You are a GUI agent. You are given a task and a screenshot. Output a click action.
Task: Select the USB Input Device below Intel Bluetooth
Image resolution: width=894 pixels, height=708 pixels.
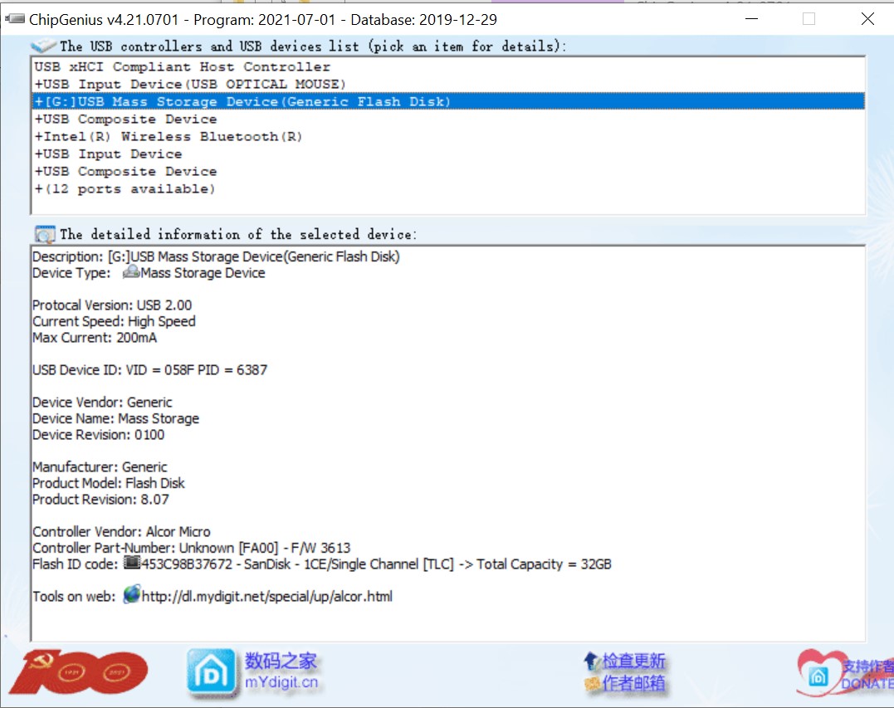[x=447, y=154]
